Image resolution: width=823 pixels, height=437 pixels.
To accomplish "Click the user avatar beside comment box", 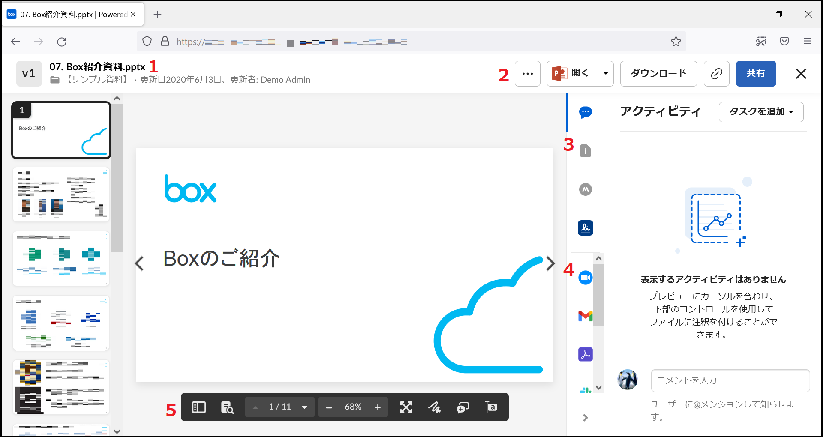I will point(627,380).
